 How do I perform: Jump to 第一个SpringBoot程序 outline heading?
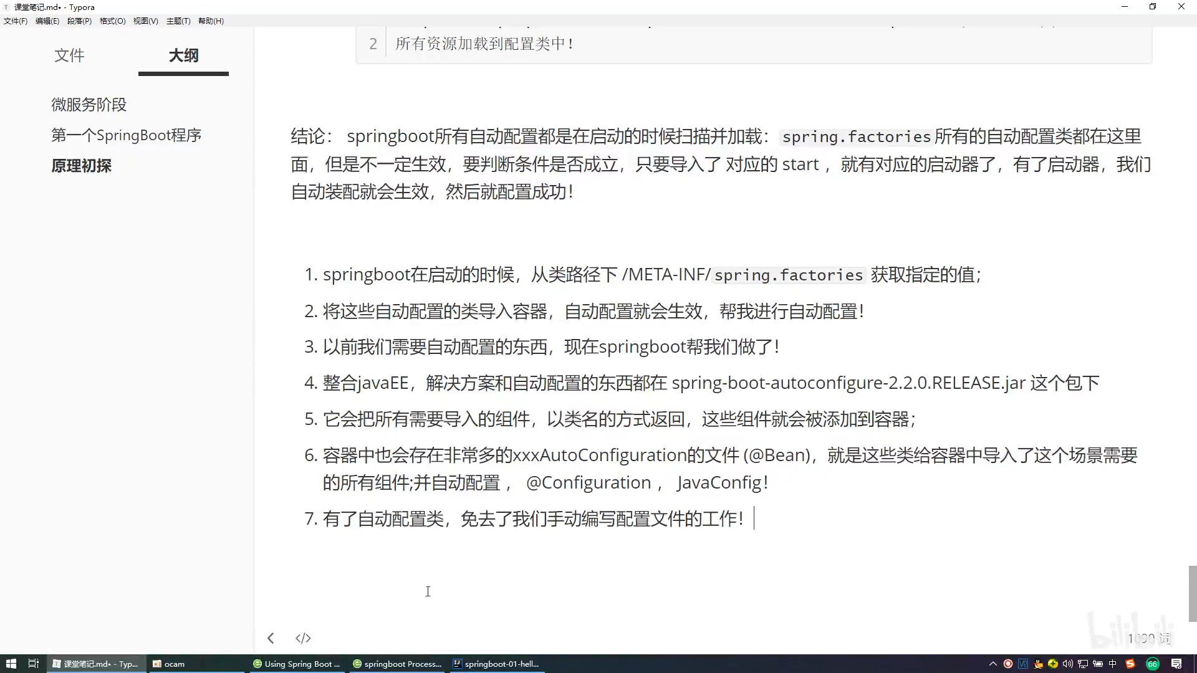[x=126, y=135]
